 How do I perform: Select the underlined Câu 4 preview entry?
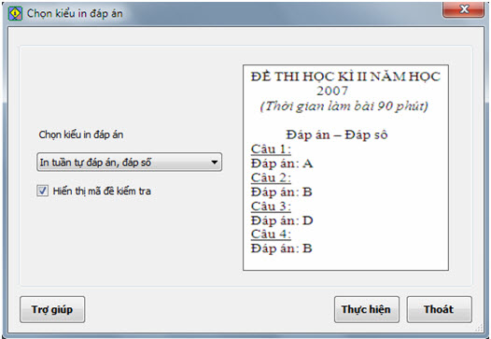[x=271, y=234]
